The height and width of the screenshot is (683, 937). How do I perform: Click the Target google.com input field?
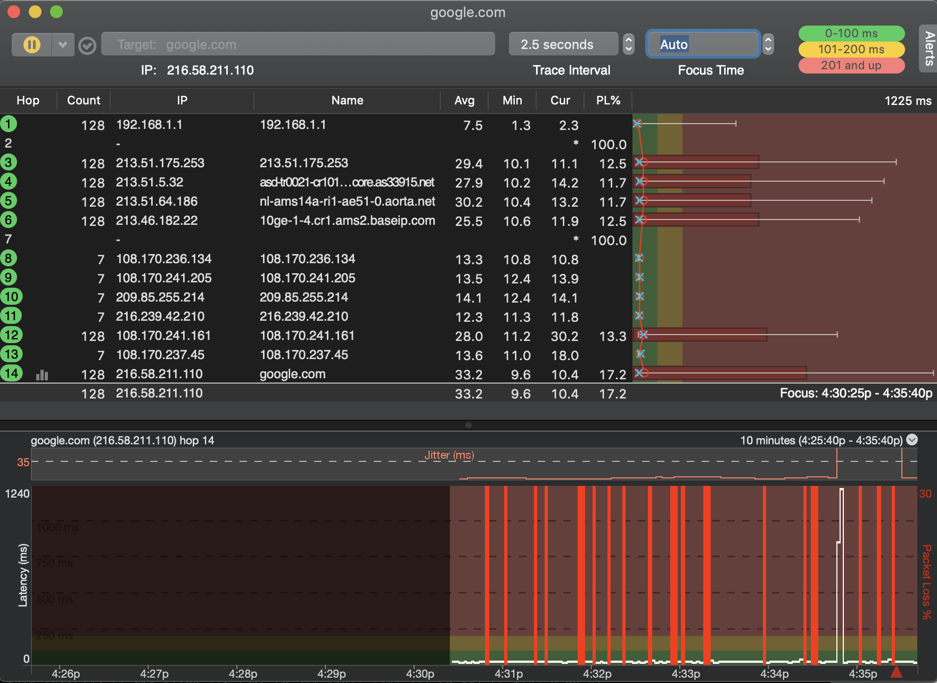(298, 44)
